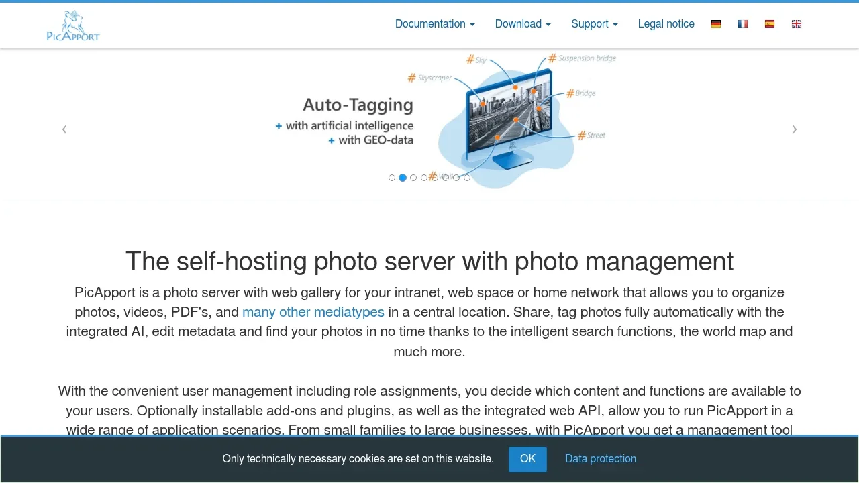Open the Data protection link

[601, 459]
